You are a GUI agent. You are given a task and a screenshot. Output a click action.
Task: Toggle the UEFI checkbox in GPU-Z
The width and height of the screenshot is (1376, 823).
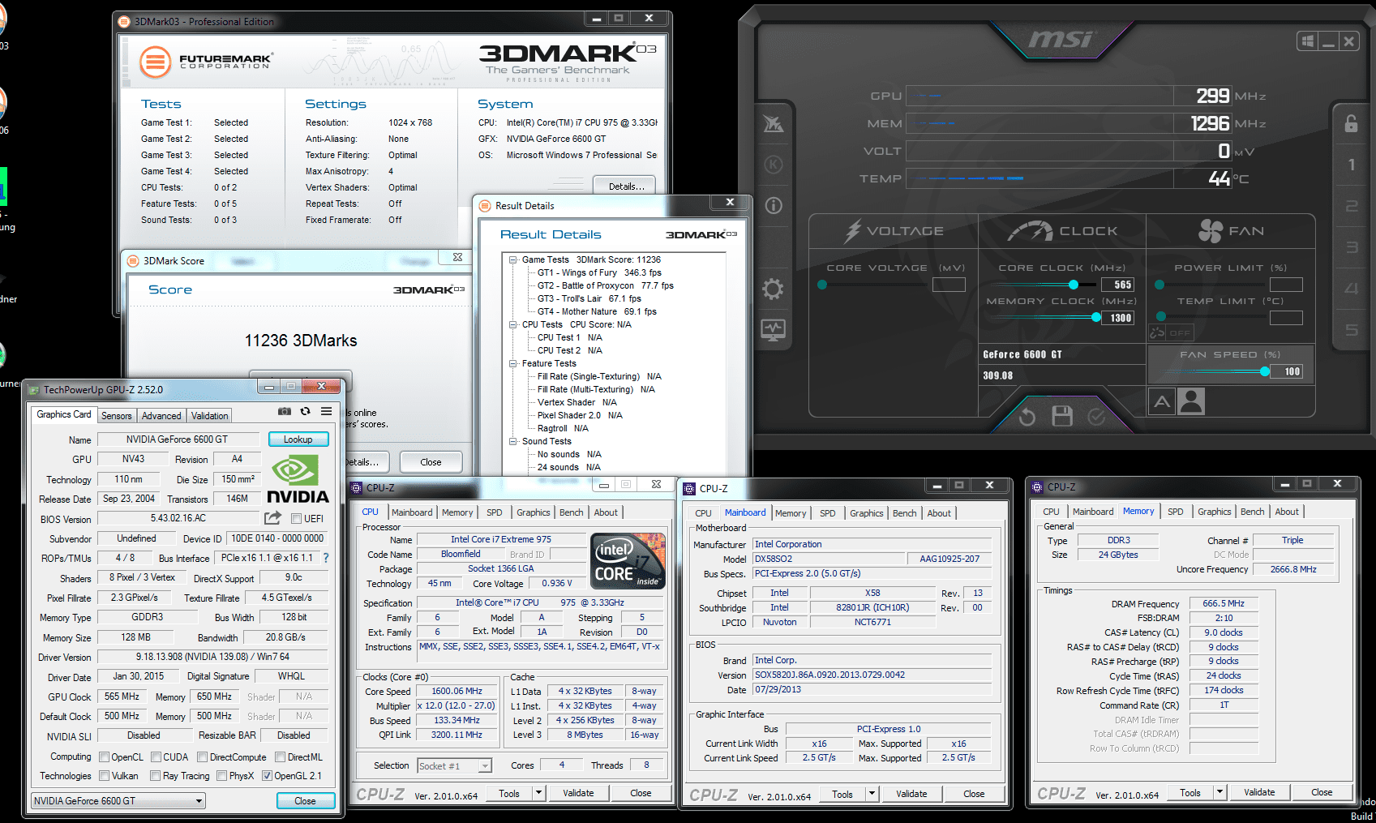[296, 519]
